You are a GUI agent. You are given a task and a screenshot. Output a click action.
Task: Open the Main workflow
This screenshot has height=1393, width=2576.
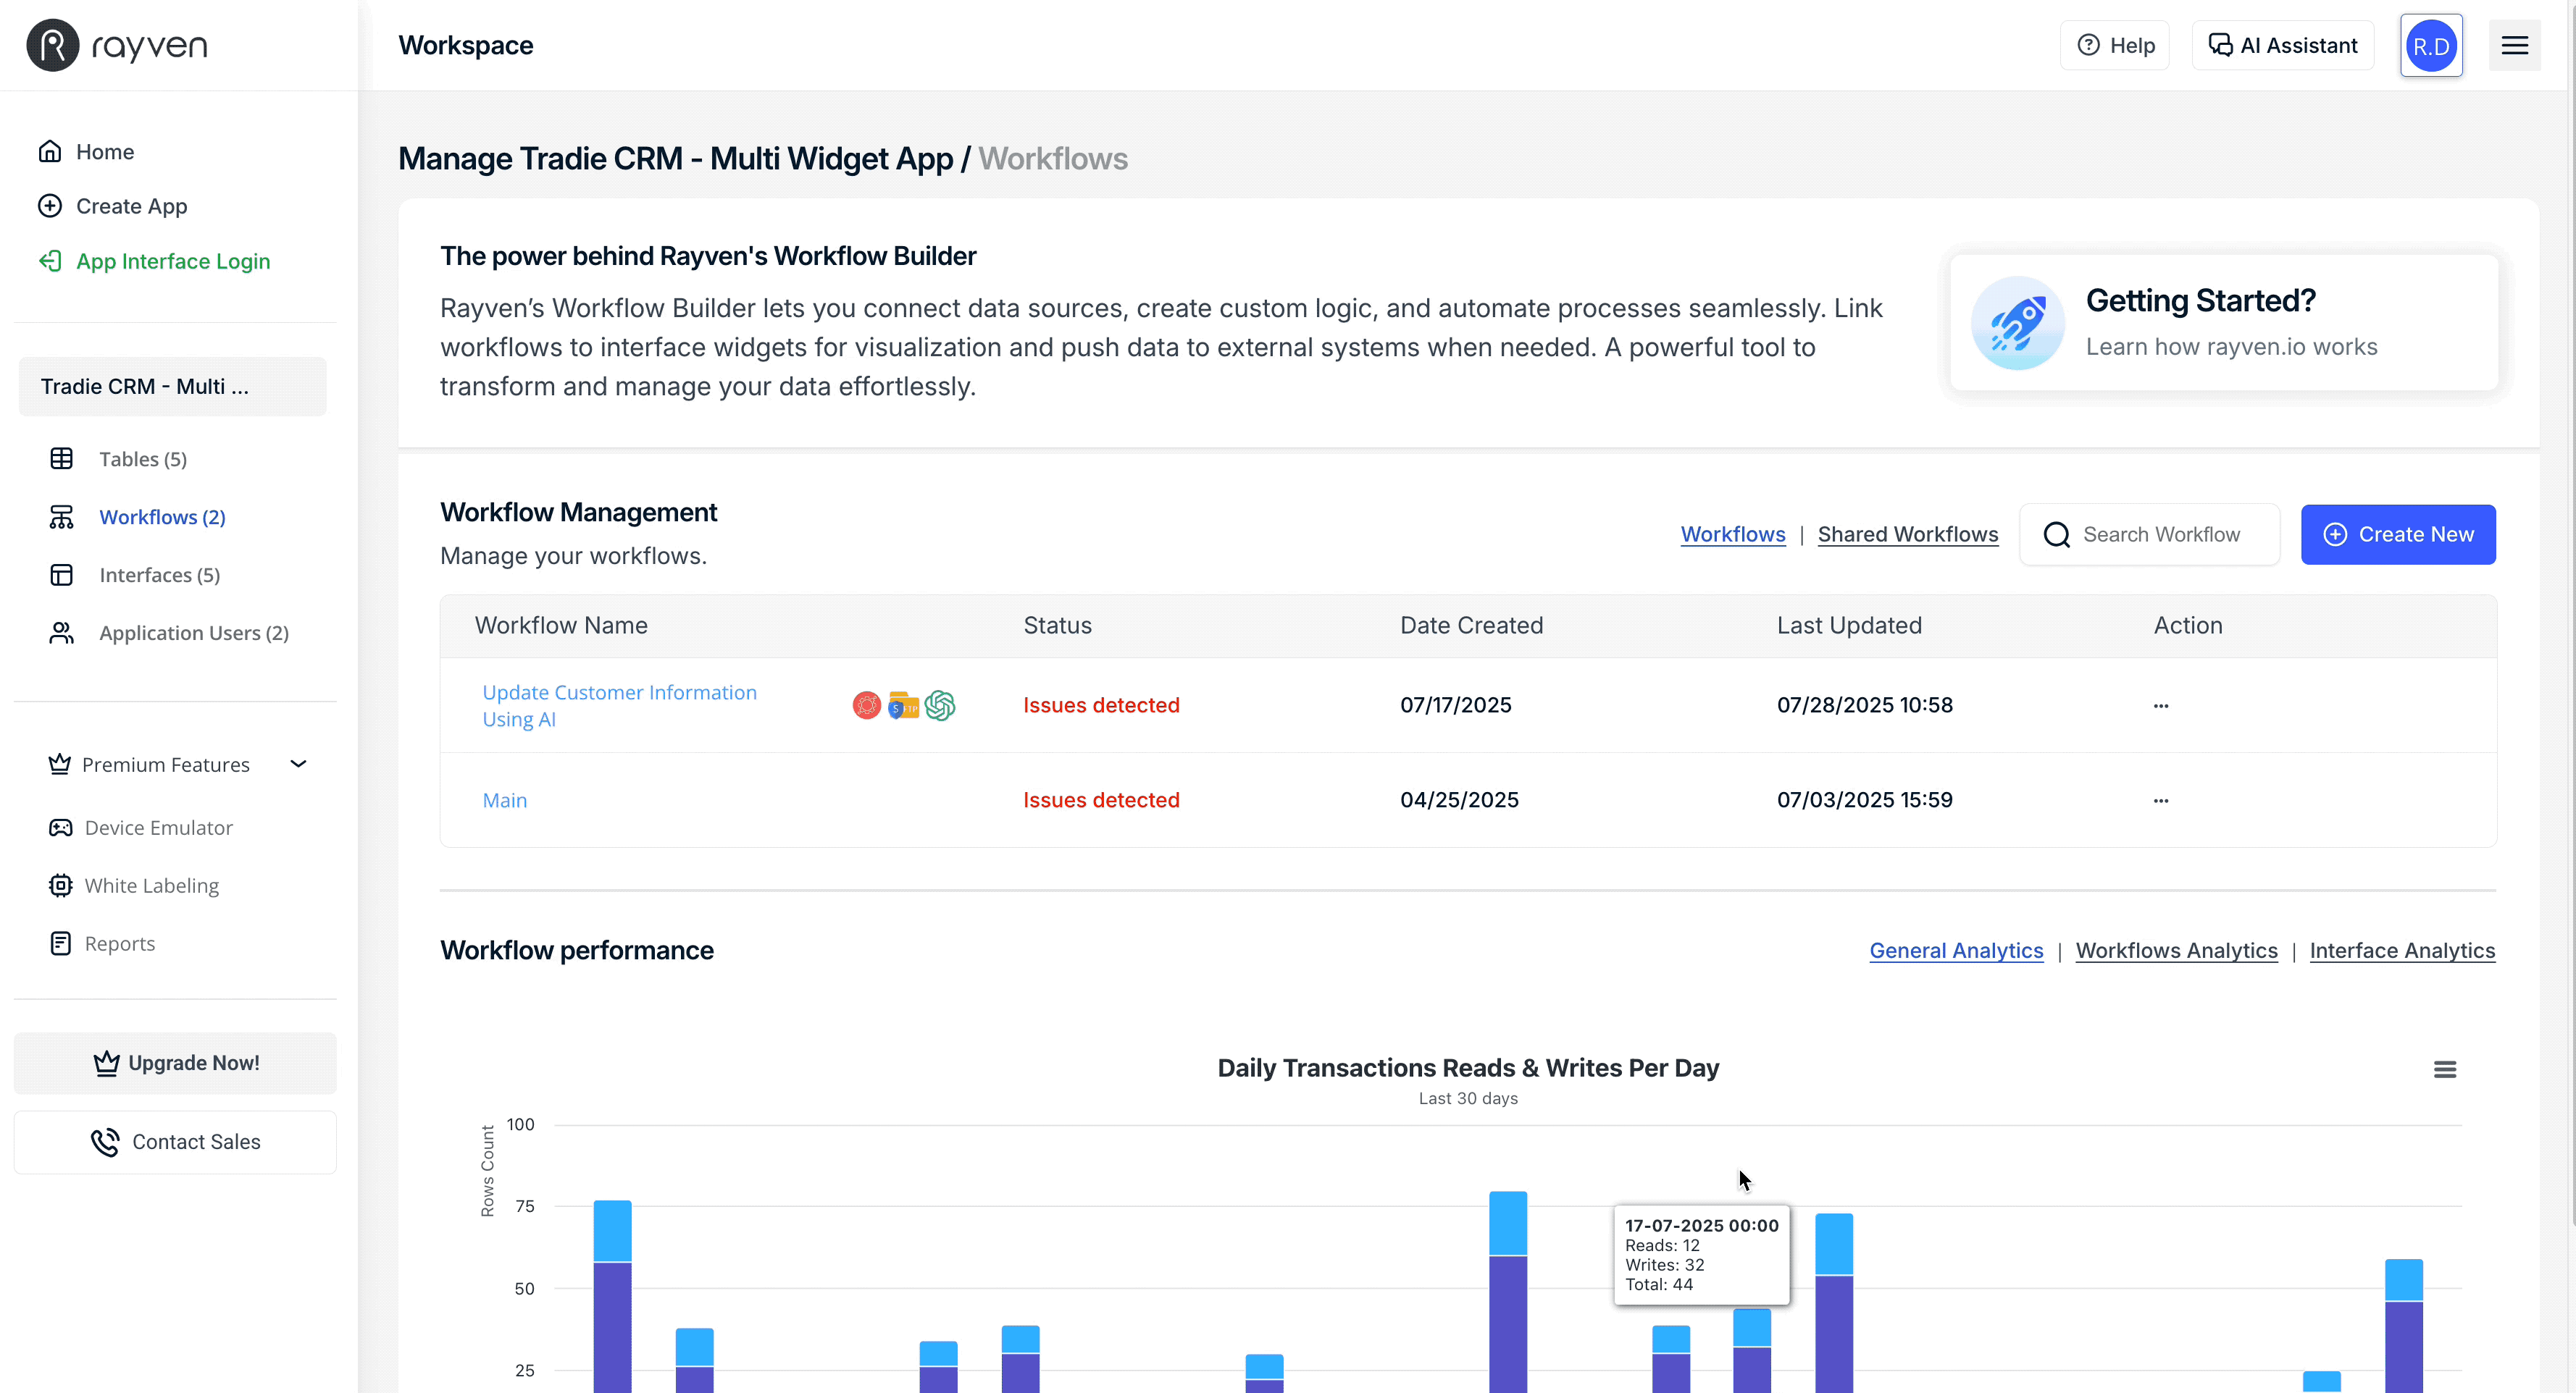(x=504, y=801)
